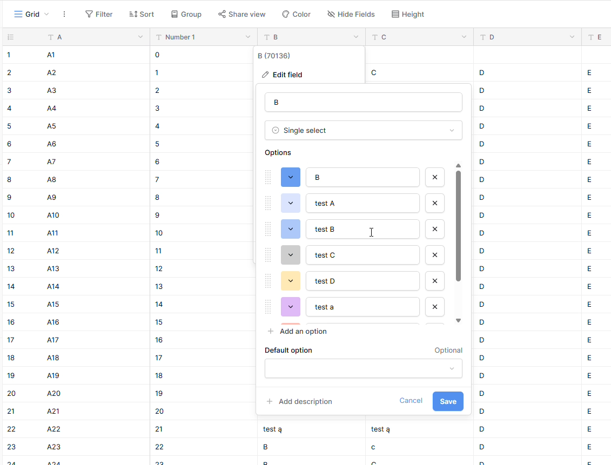Remove option test D with its X

pos(435,281)
